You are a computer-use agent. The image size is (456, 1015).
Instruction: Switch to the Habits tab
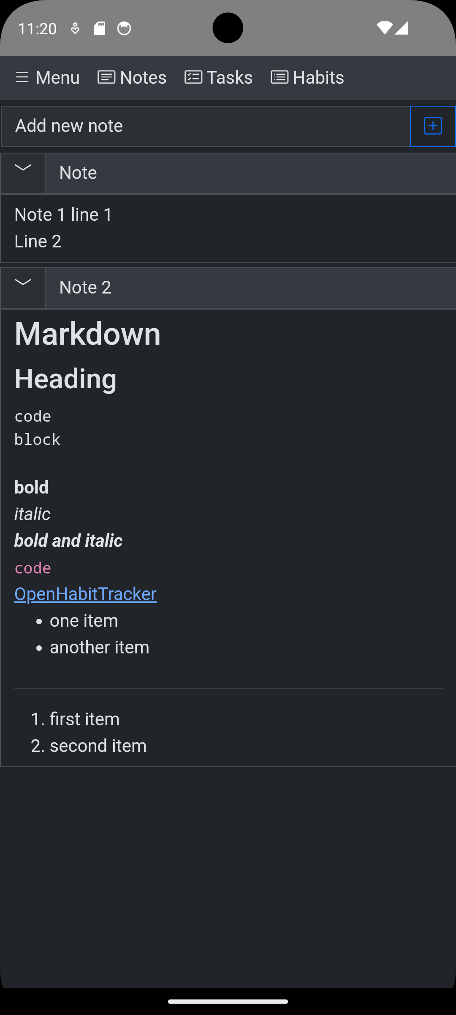click(307, 77)
